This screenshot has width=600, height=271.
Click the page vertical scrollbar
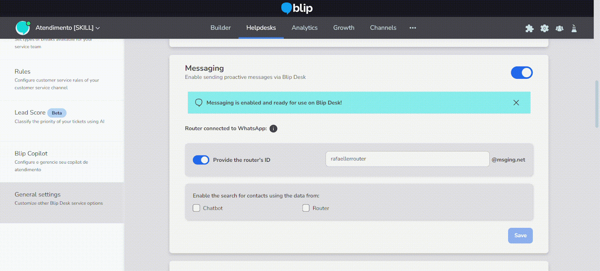pyautogui.click(x=597, y=104)
